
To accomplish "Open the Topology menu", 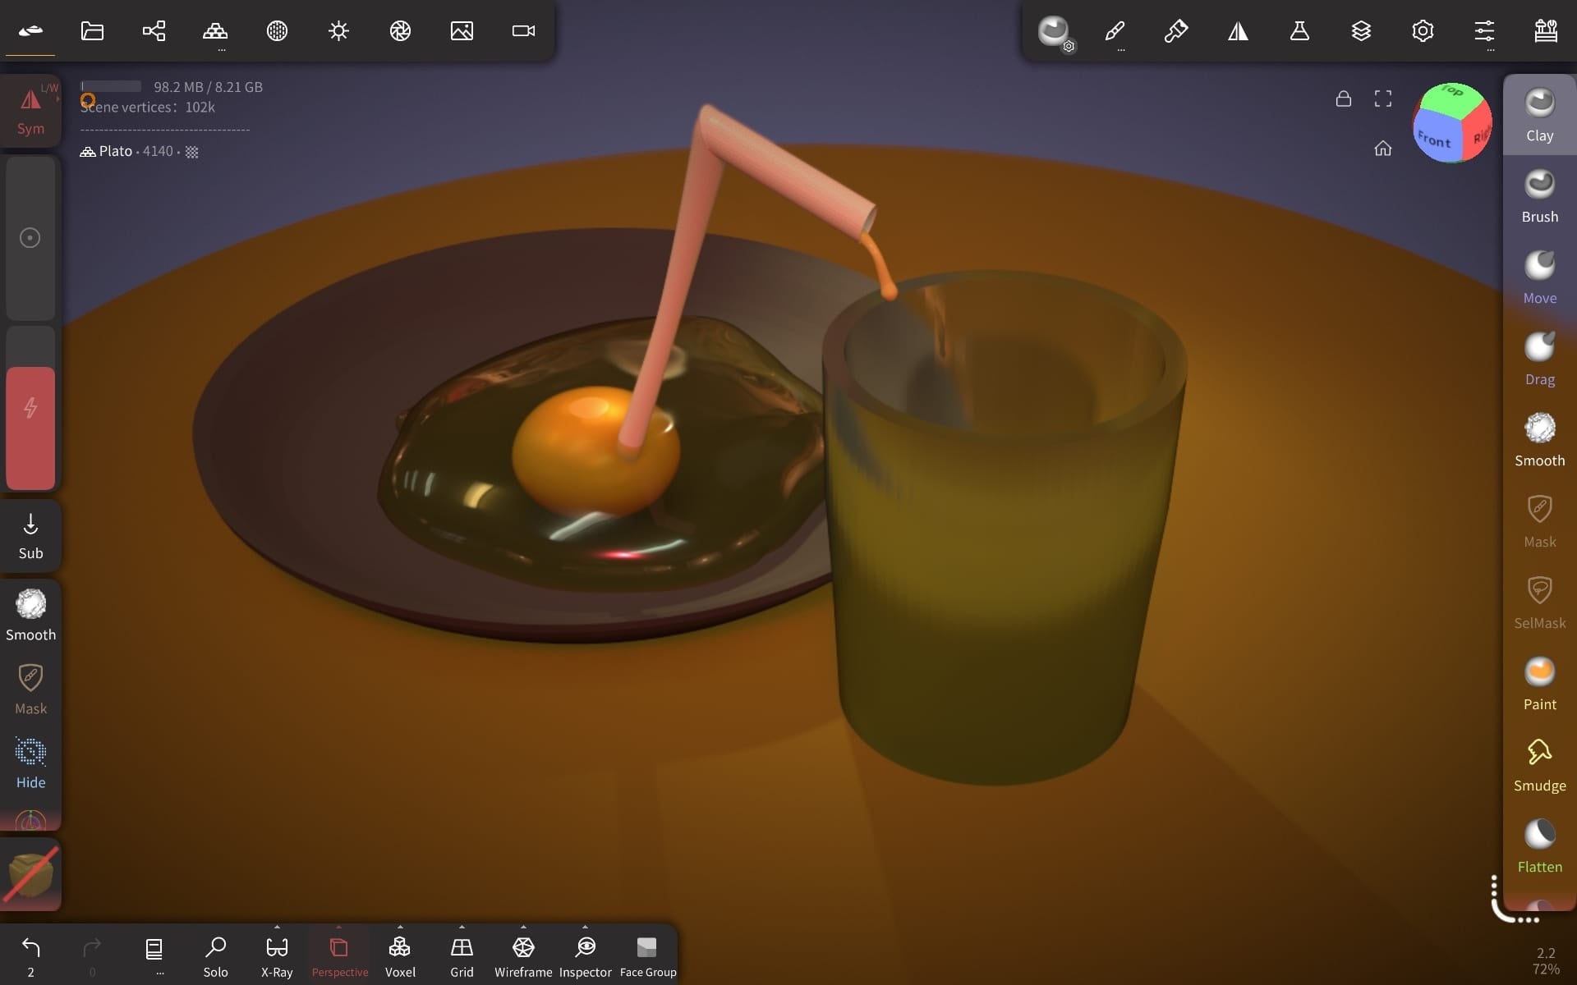I will pyautogui.click(x=215, y=31).
